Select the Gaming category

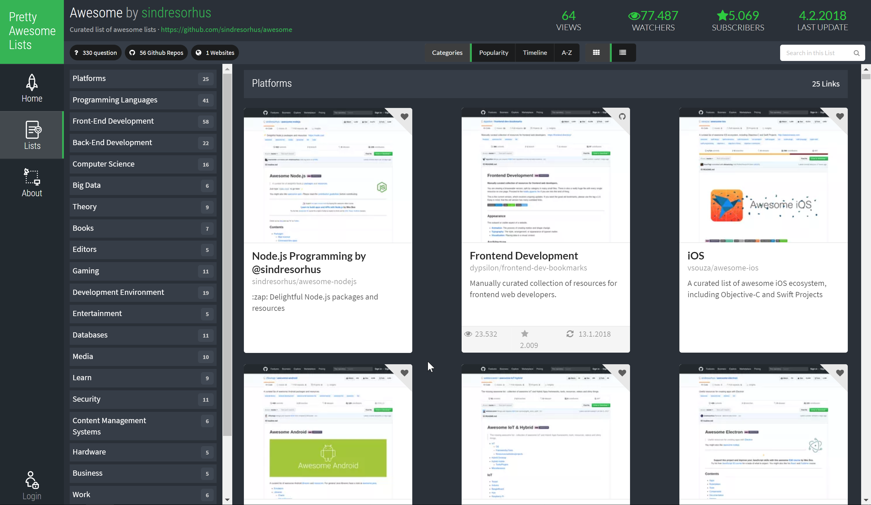(143, 271)
